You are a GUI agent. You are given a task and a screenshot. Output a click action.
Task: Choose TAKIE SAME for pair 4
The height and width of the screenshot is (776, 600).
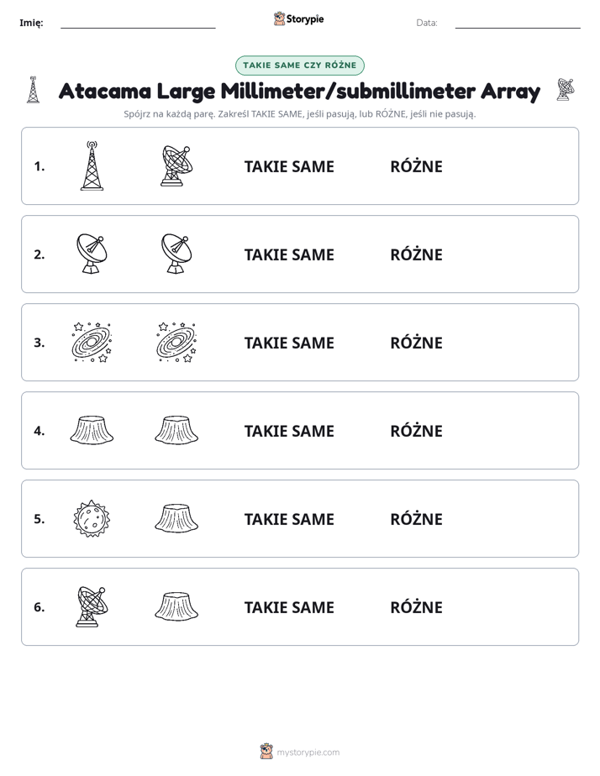pyautogui.click(x=289, y=431)
